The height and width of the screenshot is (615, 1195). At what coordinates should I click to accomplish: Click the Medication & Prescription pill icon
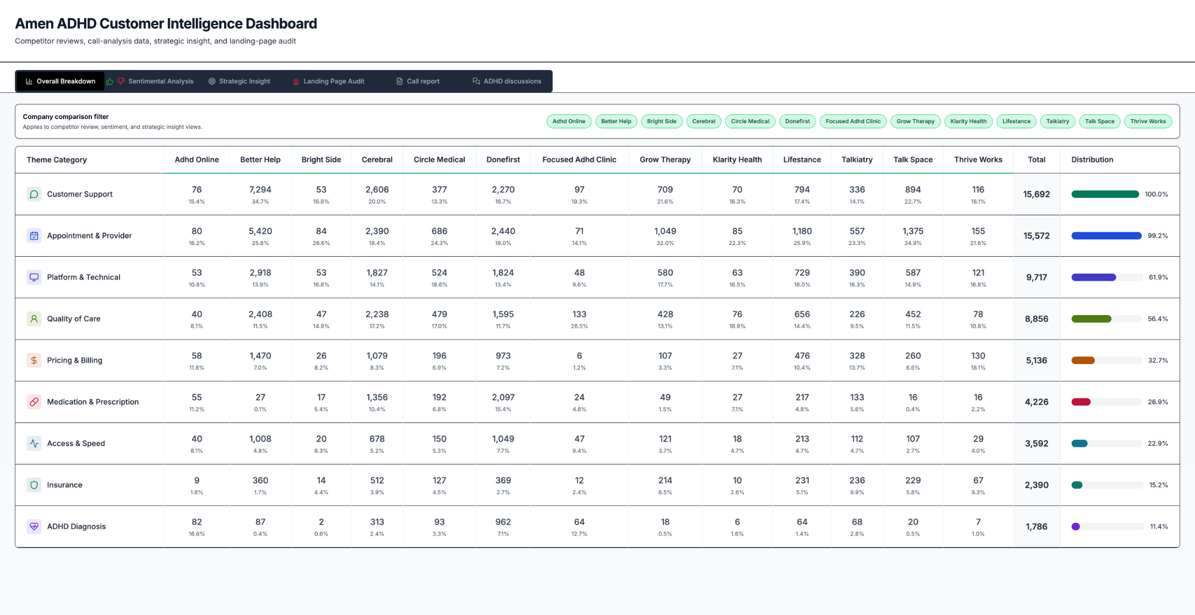point(34,402)
